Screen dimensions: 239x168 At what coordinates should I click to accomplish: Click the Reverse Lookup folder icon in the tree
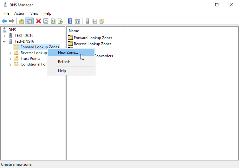16,53
